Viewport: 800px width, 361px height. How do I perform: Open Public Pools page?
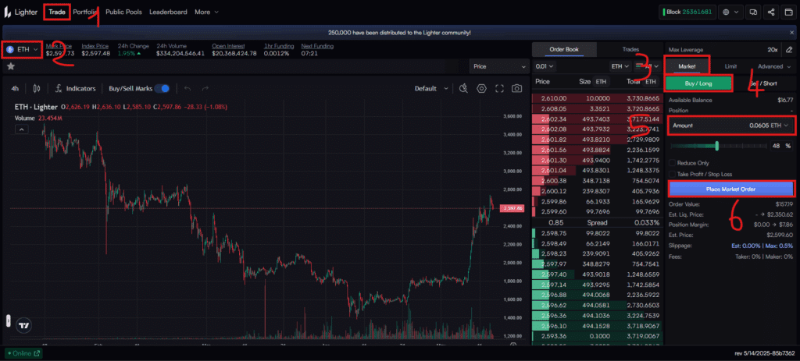tap(123, 12)
